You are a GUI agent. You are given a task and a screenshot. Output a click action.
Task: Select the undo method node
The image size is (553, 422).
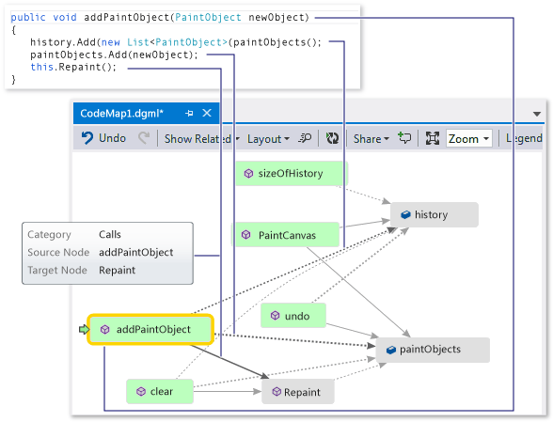(x=293, y=316)
